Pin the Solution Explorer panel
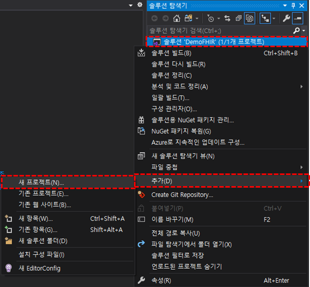The width and height of the screenshot is (310, 287). coord(293,6)
